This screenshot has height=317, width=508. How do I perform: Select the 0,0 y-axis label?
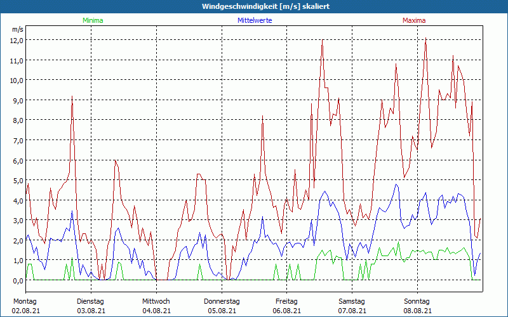(x=17, y=280)
